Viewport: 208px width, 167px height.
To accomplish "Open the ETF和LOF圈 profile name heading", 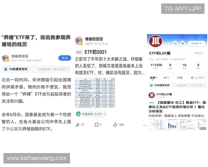I will coord(160,53).
